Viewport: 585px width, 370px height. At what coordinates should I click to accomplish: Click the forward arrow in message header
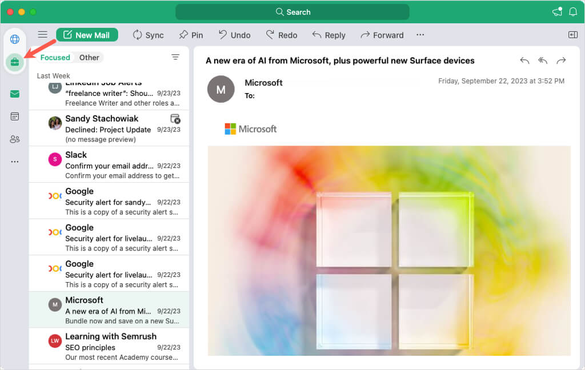point(561,61)
